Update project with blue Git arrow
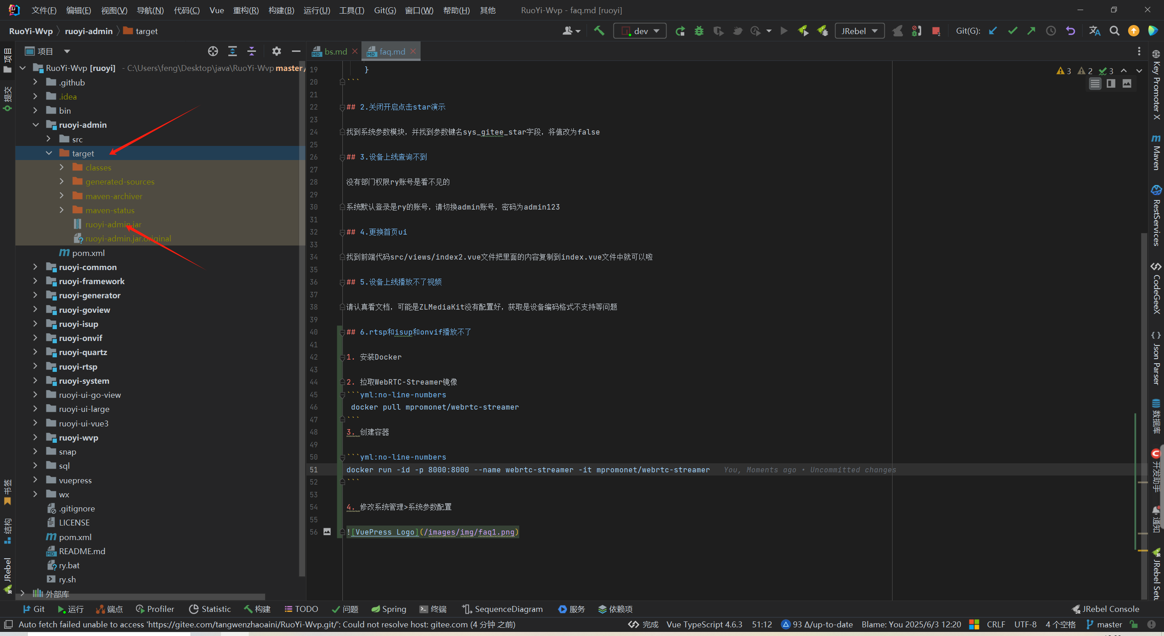This screenshot has height=636, width=1164. [x=993, y=31]
